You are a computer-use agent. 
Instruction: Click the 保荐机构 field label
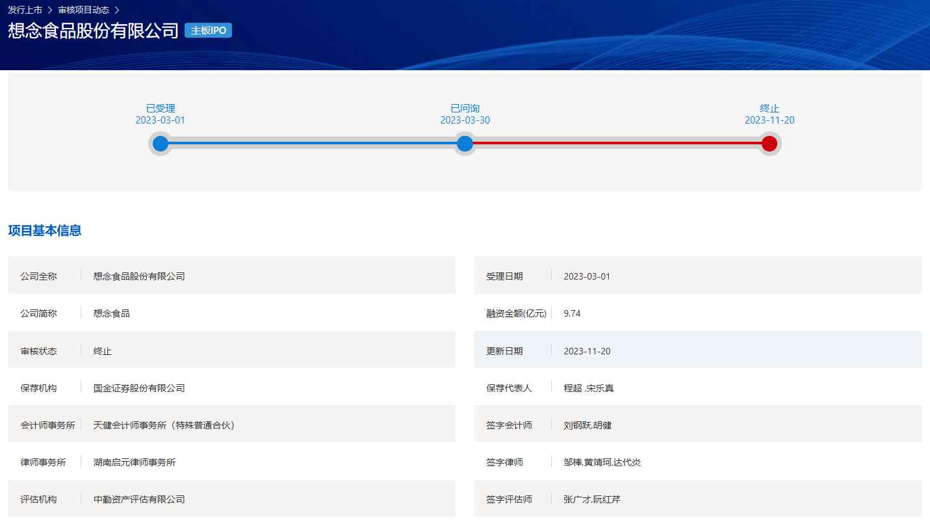[38, 388]
